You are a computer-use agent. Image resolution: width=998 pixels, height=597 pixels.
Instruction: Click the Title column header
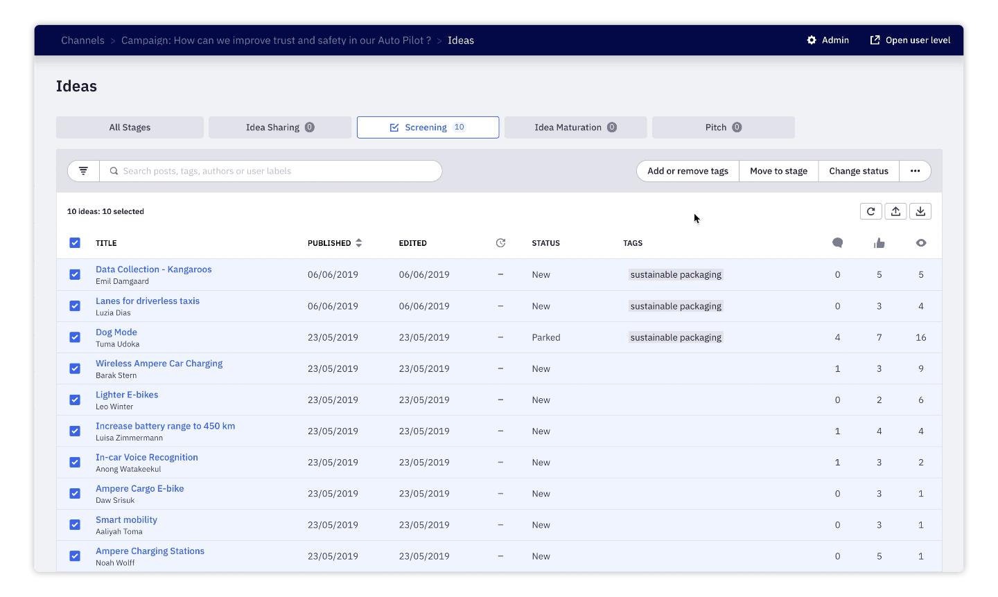point(106,243)
